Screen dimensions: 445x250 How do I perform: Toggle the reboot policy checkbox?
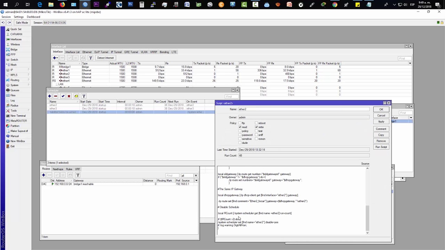(257, 123)
